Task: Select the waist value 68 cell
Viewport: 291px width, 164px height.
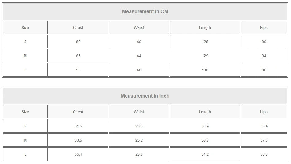Action: point(139,70)
